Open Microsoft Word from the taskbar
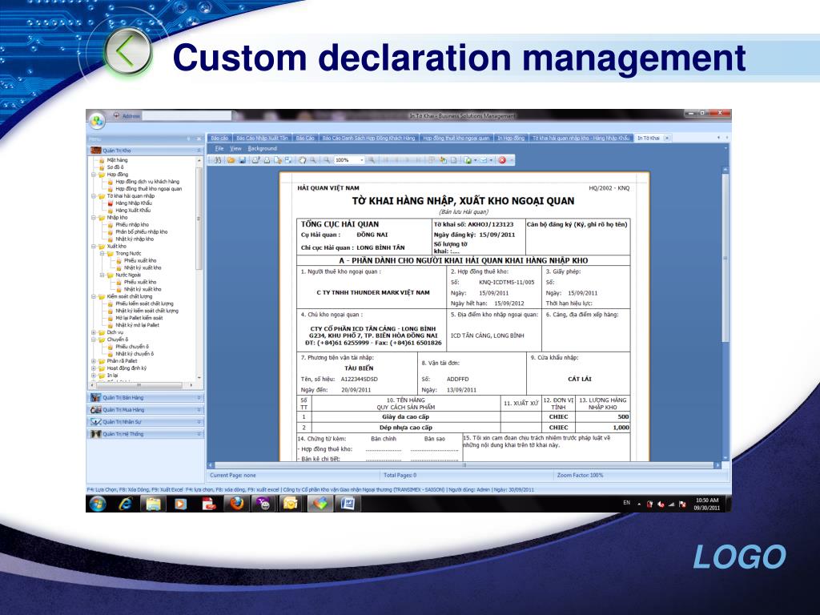820x615 pixels. point(348,504)
